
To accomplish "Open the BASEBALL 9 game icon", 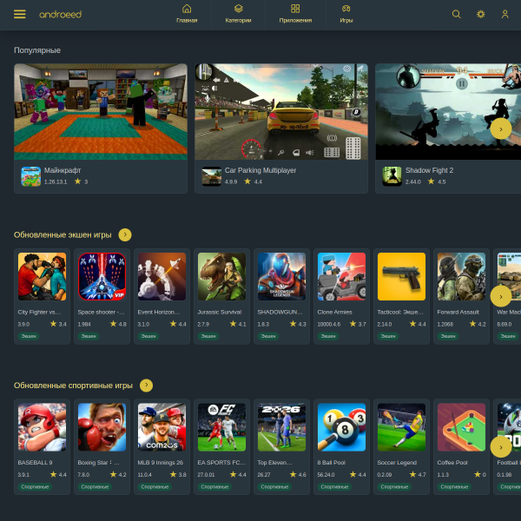I will (x=42, y=427).
